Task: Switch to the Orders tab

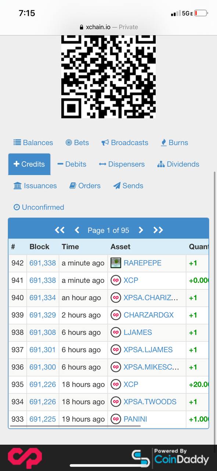Action: click(85, 186)
